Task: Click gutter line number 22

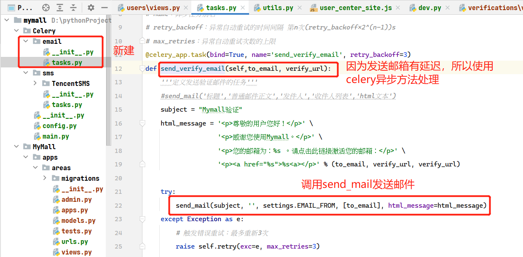Action: (x=118, y=206)
